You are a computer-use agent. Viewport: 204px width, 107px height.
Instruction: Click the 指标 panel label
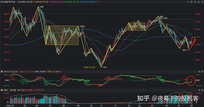pyautogui.click(x=6, y=90)
